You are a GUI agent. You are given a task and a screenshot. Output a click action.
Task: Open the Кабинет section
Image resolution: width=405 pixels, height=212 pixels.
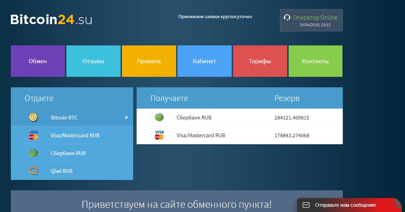coord(204,61)
